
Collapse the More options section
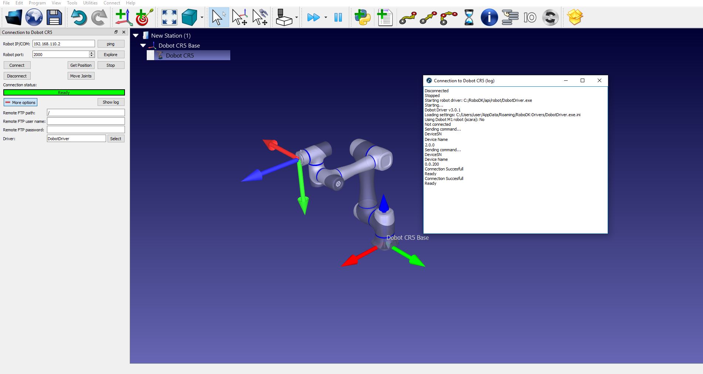coord(21,103)
